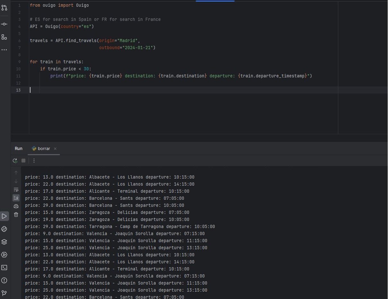Toggle scroll to end of output
This screenshot has width=388, height=299.
tap(16, 198)
